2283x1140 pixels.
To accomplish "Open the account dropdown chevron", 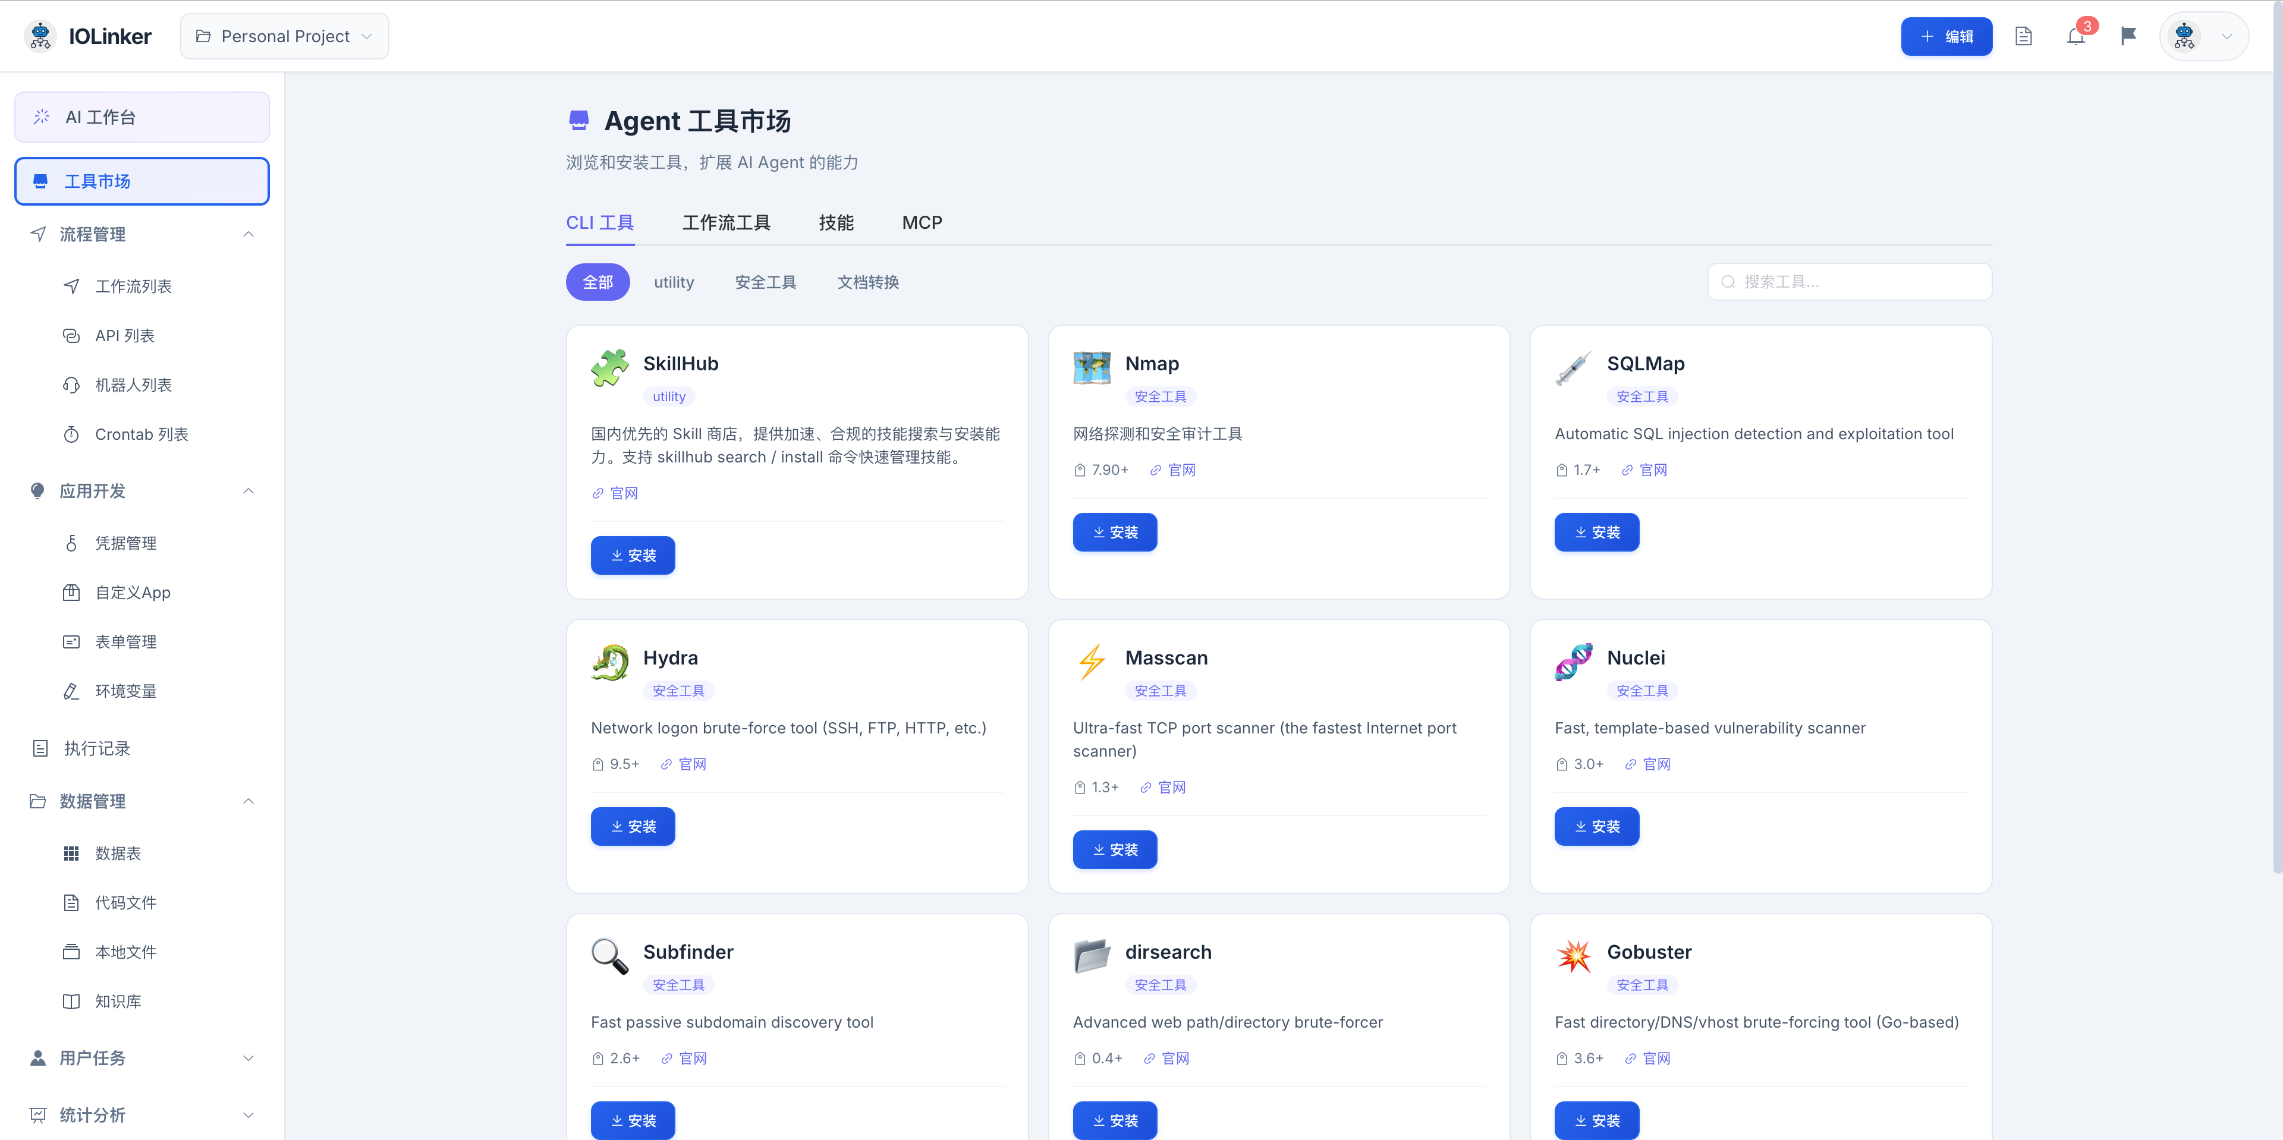I will tap(2227, 36).
